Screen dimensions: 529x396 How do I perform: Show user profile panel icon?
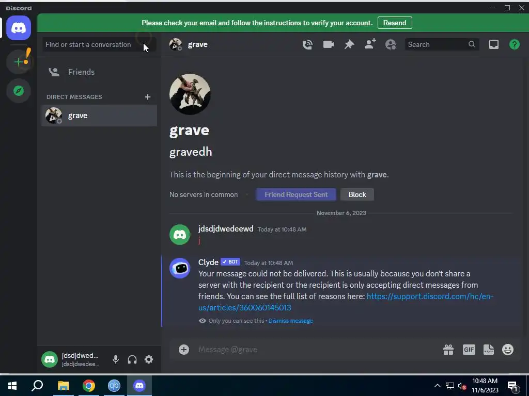pos(391,44)
